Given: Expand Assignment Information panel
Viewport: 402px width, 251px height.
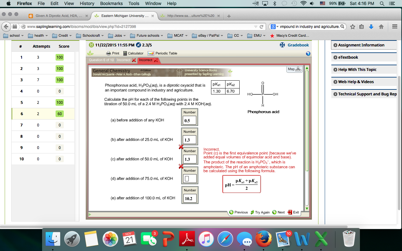Looking at the screenshot, I should point(364,45).
